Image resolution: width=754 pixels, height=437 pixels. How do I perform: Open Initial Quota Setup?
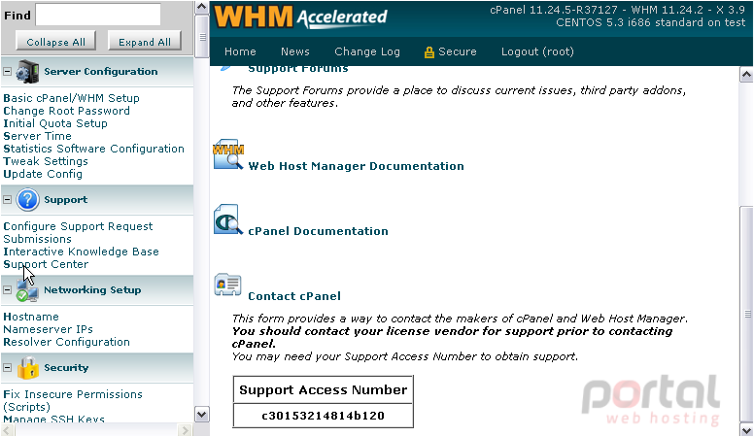(55, 123)
